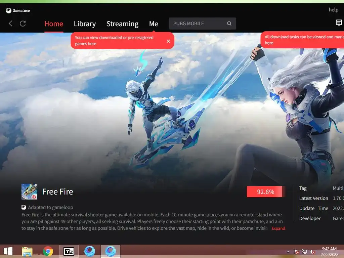Click the Developer label

tap(310, 218)
